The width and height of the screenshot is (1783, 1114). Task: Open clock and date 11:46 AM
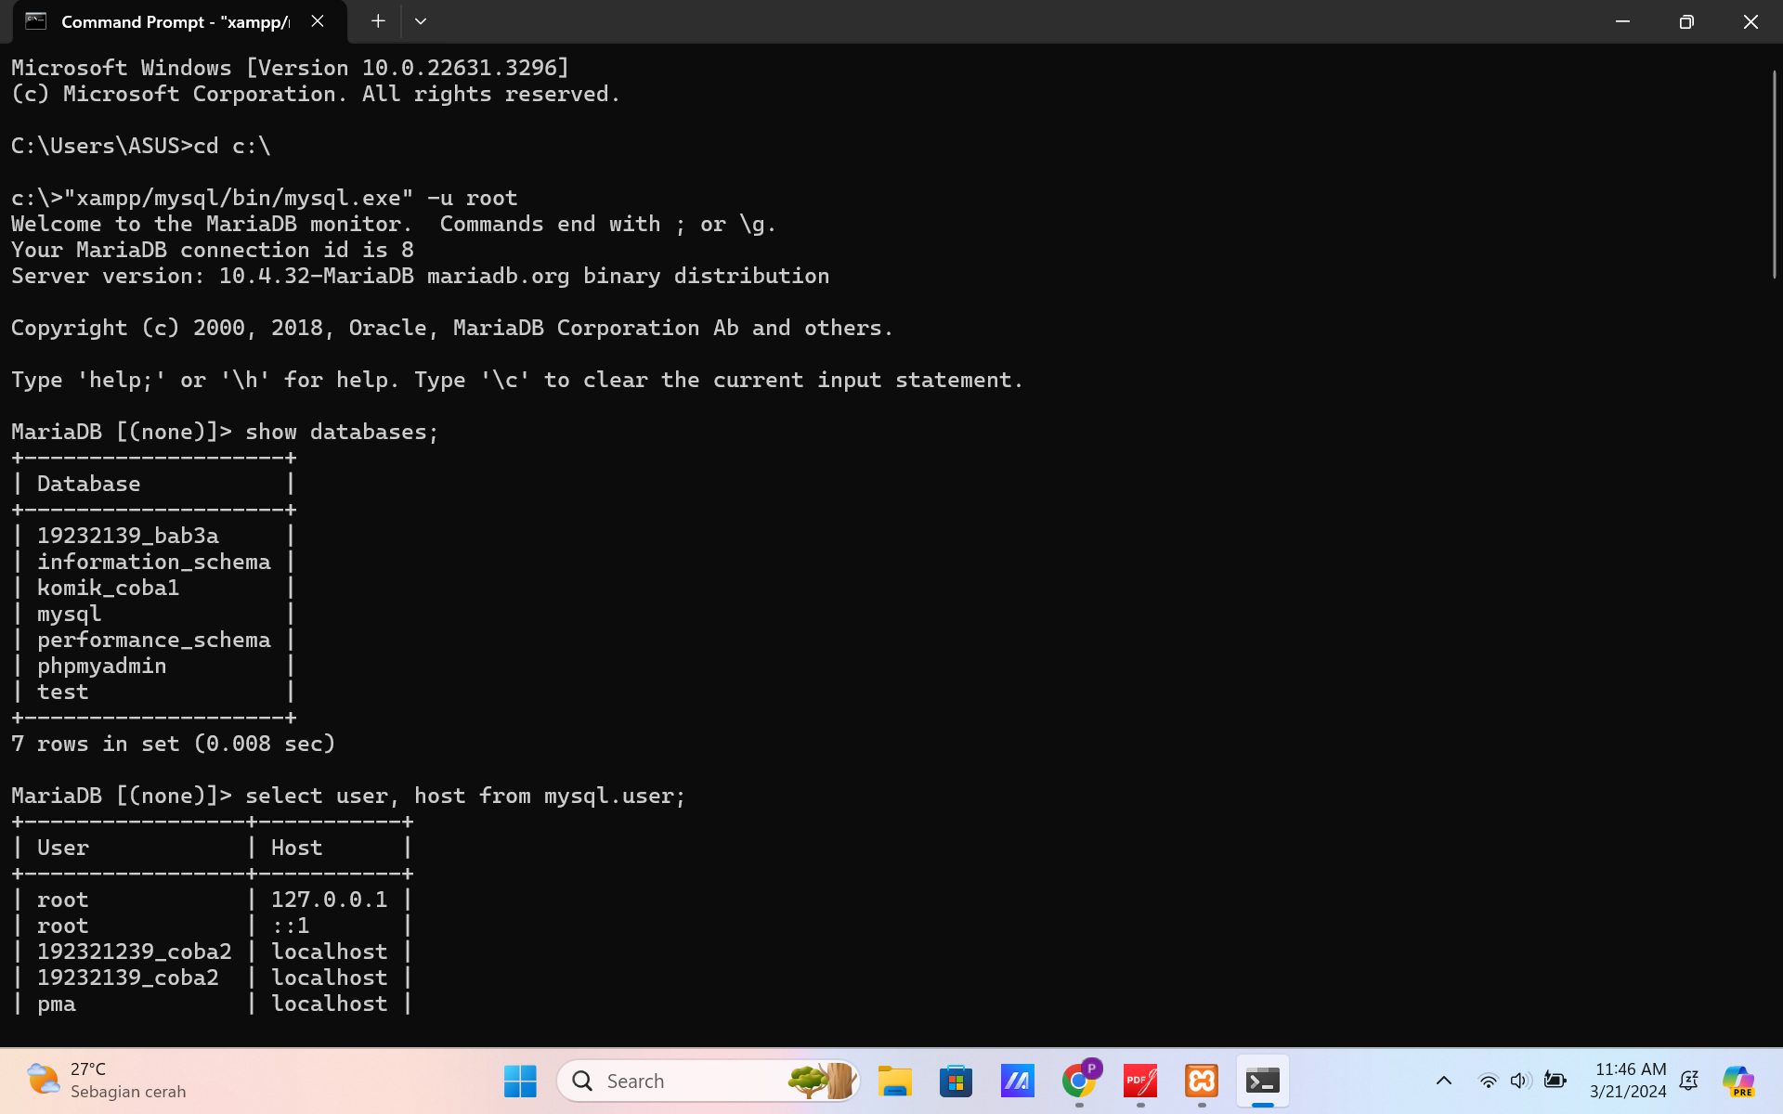(x=1628, y=1081)
